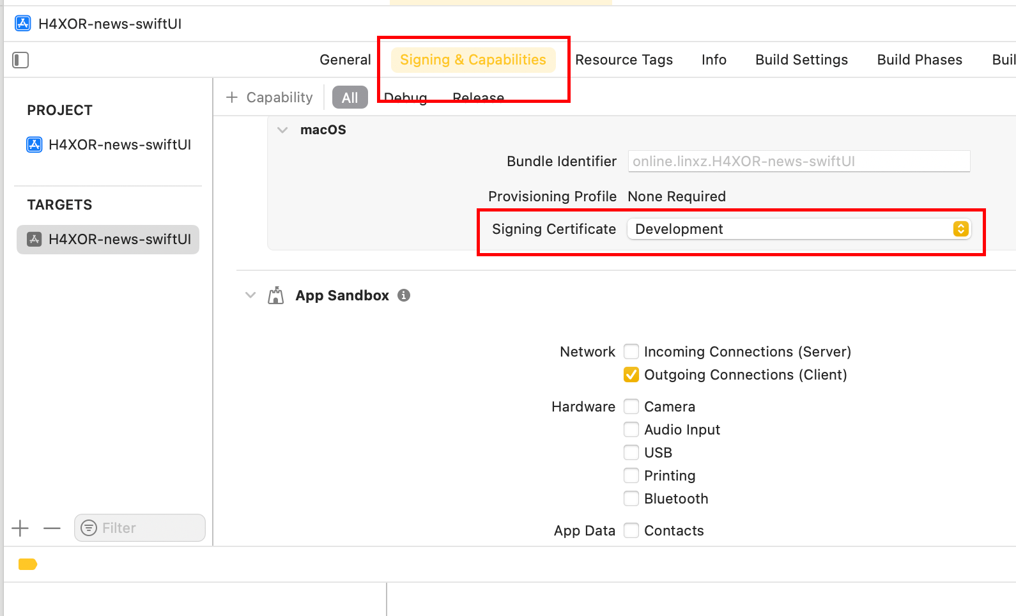Click H4XOR-news-swiftUI breadcrumb title
Viewport: 1016px width, 616px height.
(110, 24)
